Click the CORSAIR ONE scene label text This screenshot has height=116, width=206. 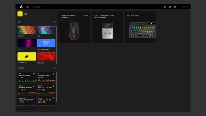[x=44, y=50]
